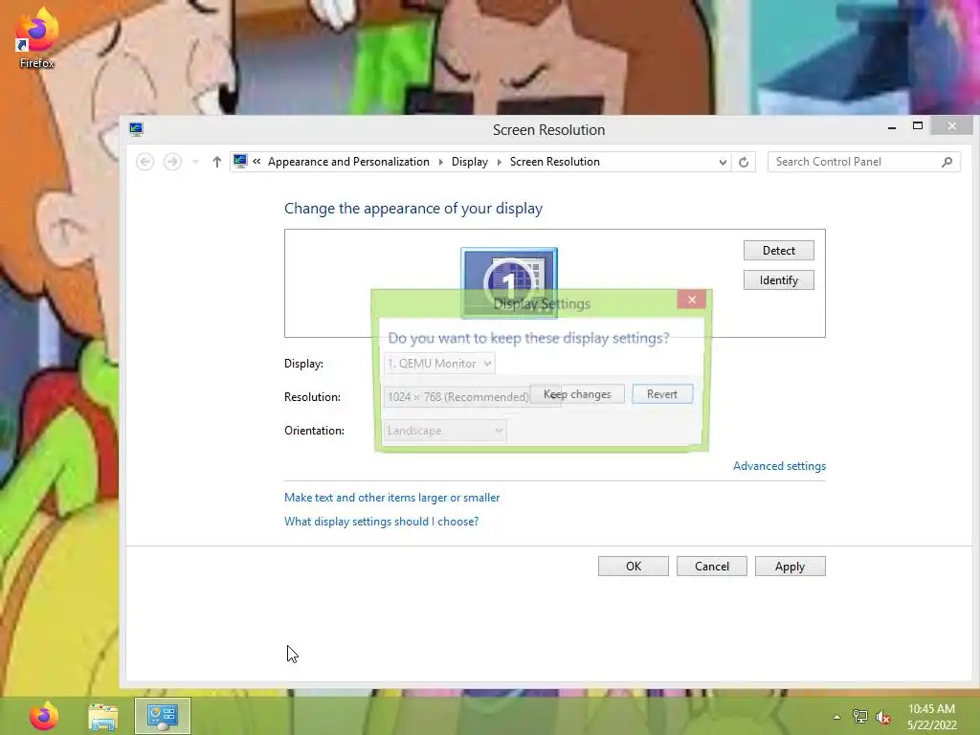Navigate to Appearance and Personalization breadcrumb
This screenshot has width=980, height=735.
348,162
